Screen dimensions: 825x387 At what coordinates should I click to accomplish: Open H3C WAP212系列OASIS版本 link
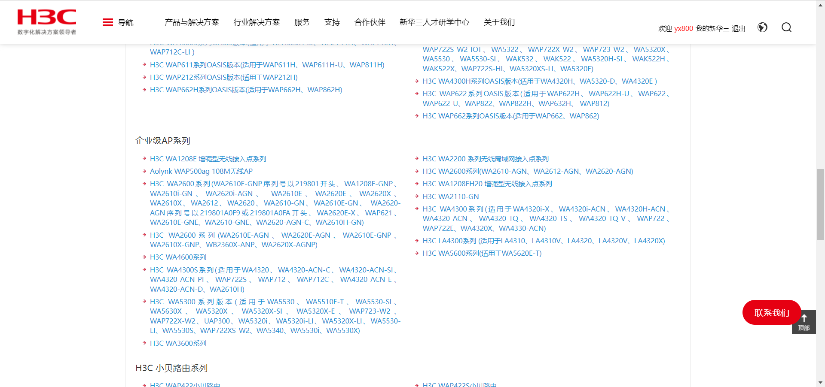pos(224,77)
